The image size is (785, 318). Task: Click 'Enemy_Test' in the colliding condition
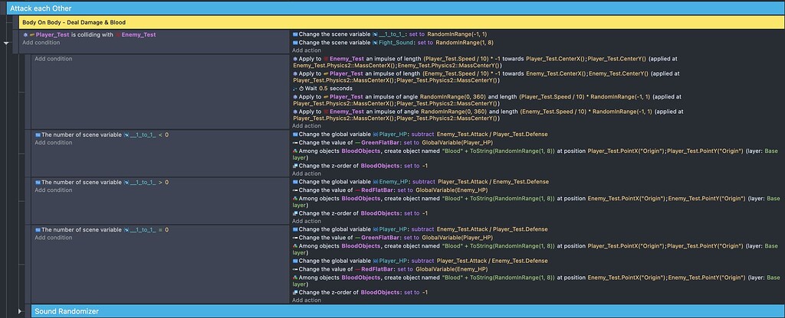coord(139,34)
